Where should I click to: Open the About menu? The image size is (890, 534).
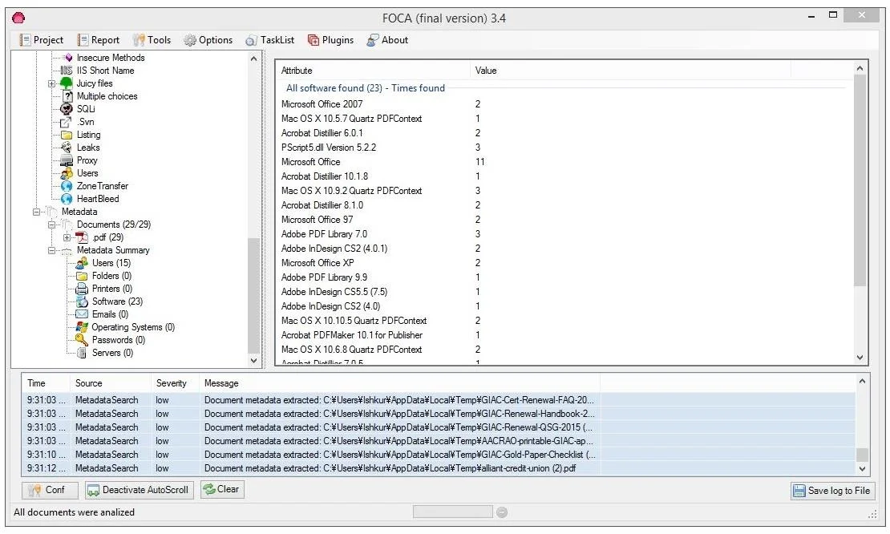(388, 40)
